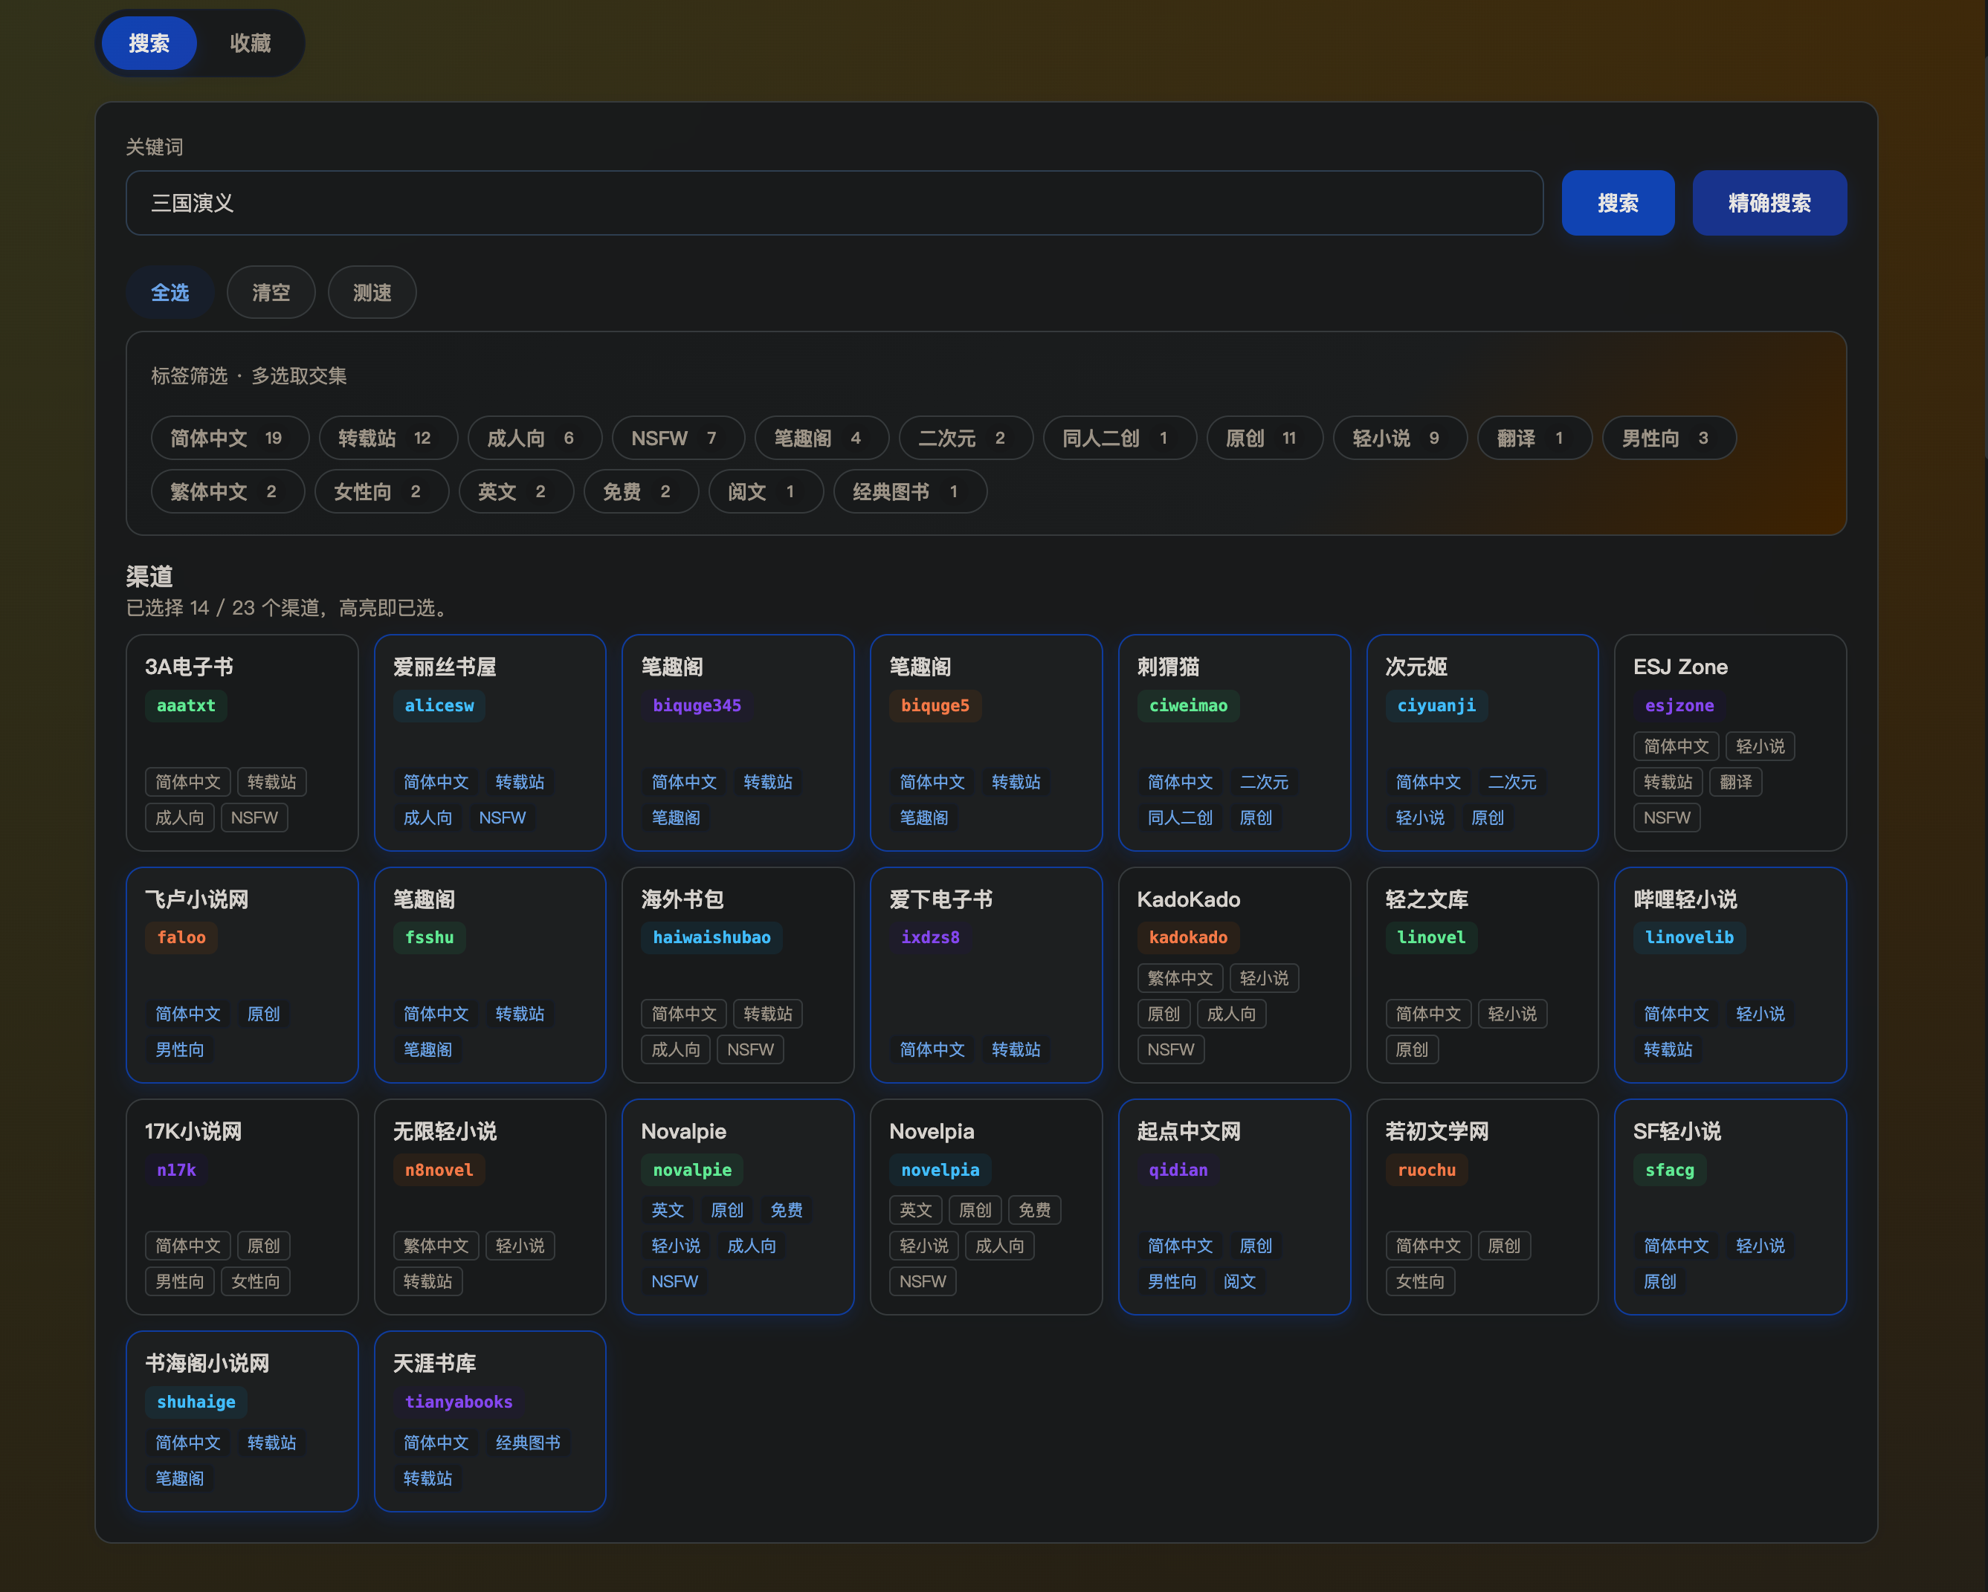Focus the 关键词 input with 三国演义
The width and height of the screenshot is (1988, 1592).
tap(833, 203)
